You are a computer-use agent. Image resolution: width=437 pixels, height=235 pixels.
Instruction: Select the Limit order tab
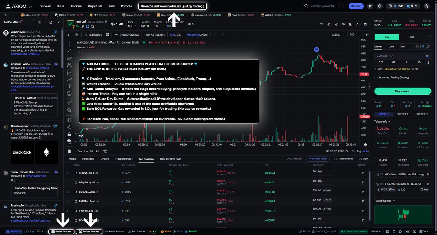pyautogui.click(x=391, y=47)
